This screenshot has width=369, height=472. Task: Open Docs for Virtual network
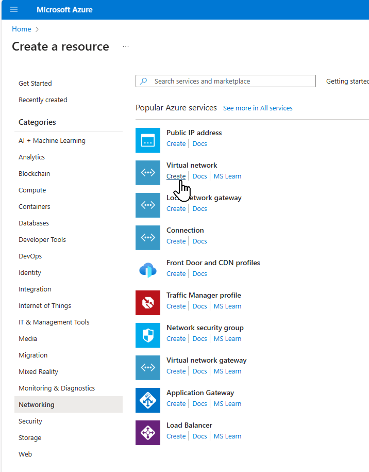click(199, 176)
